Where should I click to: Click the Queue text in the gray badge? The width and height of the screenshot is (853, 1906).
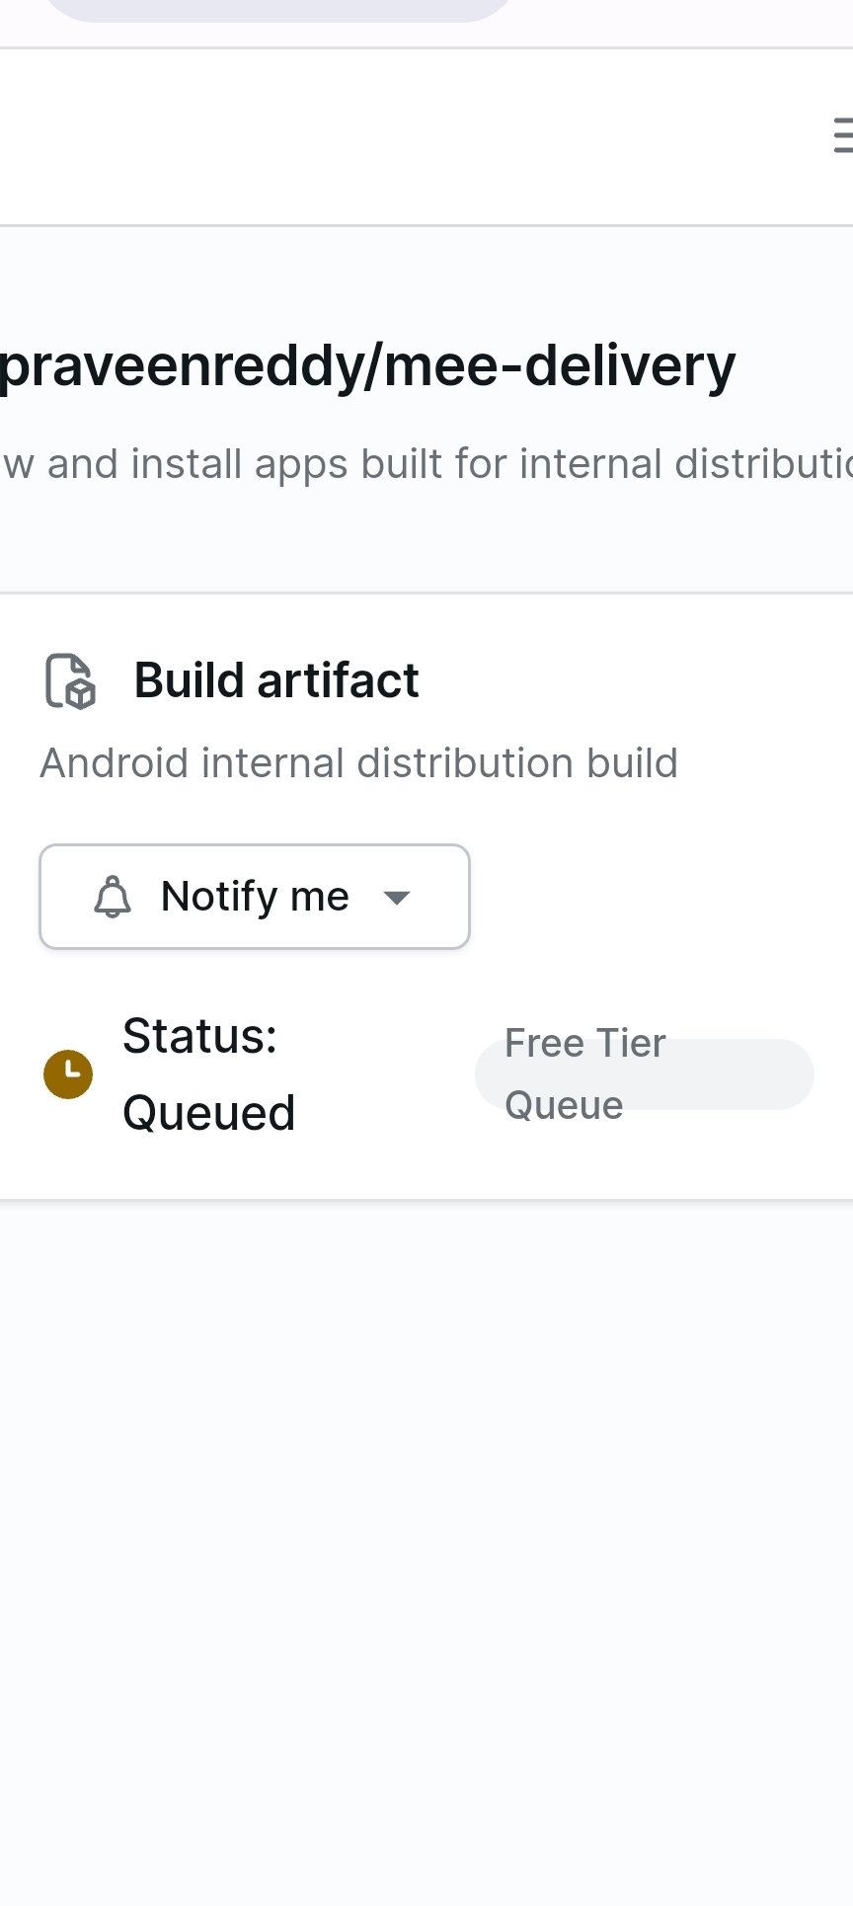564,1105
